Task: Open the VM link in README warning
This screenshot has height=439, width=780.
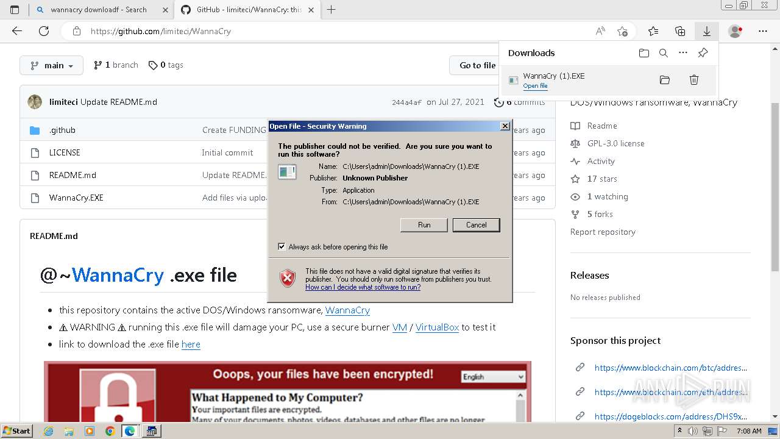Action: [400, 327]
